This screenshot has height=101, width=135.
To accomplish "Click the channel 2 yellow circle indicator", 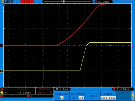I will [2, 93].
